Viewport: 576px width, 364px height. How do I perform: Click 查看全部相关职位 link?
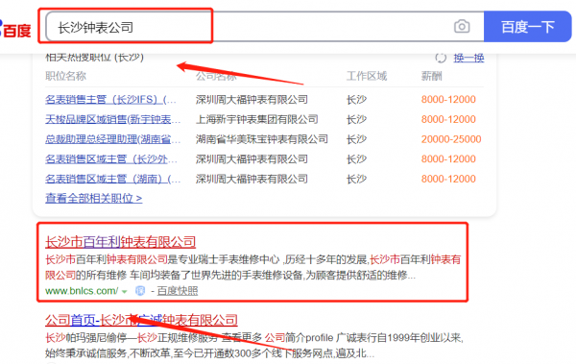click(94, 199)
